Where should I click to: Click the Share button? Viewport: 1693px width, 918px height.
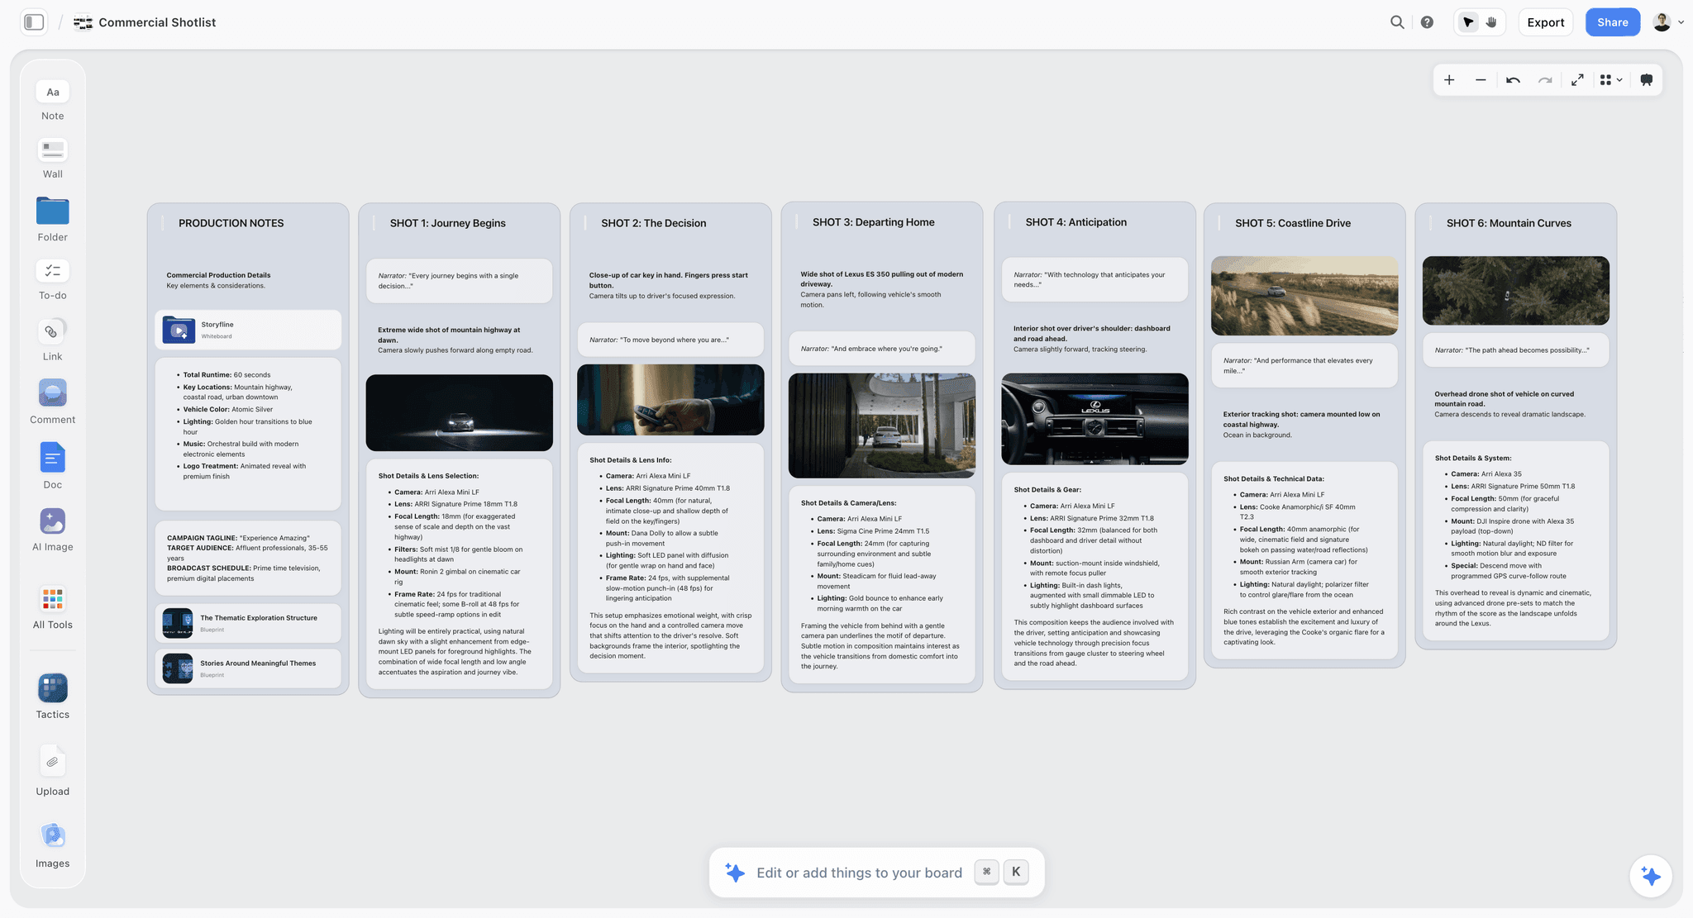click(1612, 22)
